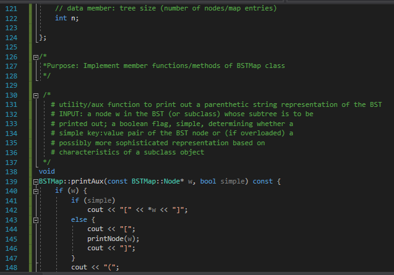Viewport: 394px width, 275px height.
Task: Click line number 124 in the gutter
Action: pyautogui.click(x=11, y=38)
